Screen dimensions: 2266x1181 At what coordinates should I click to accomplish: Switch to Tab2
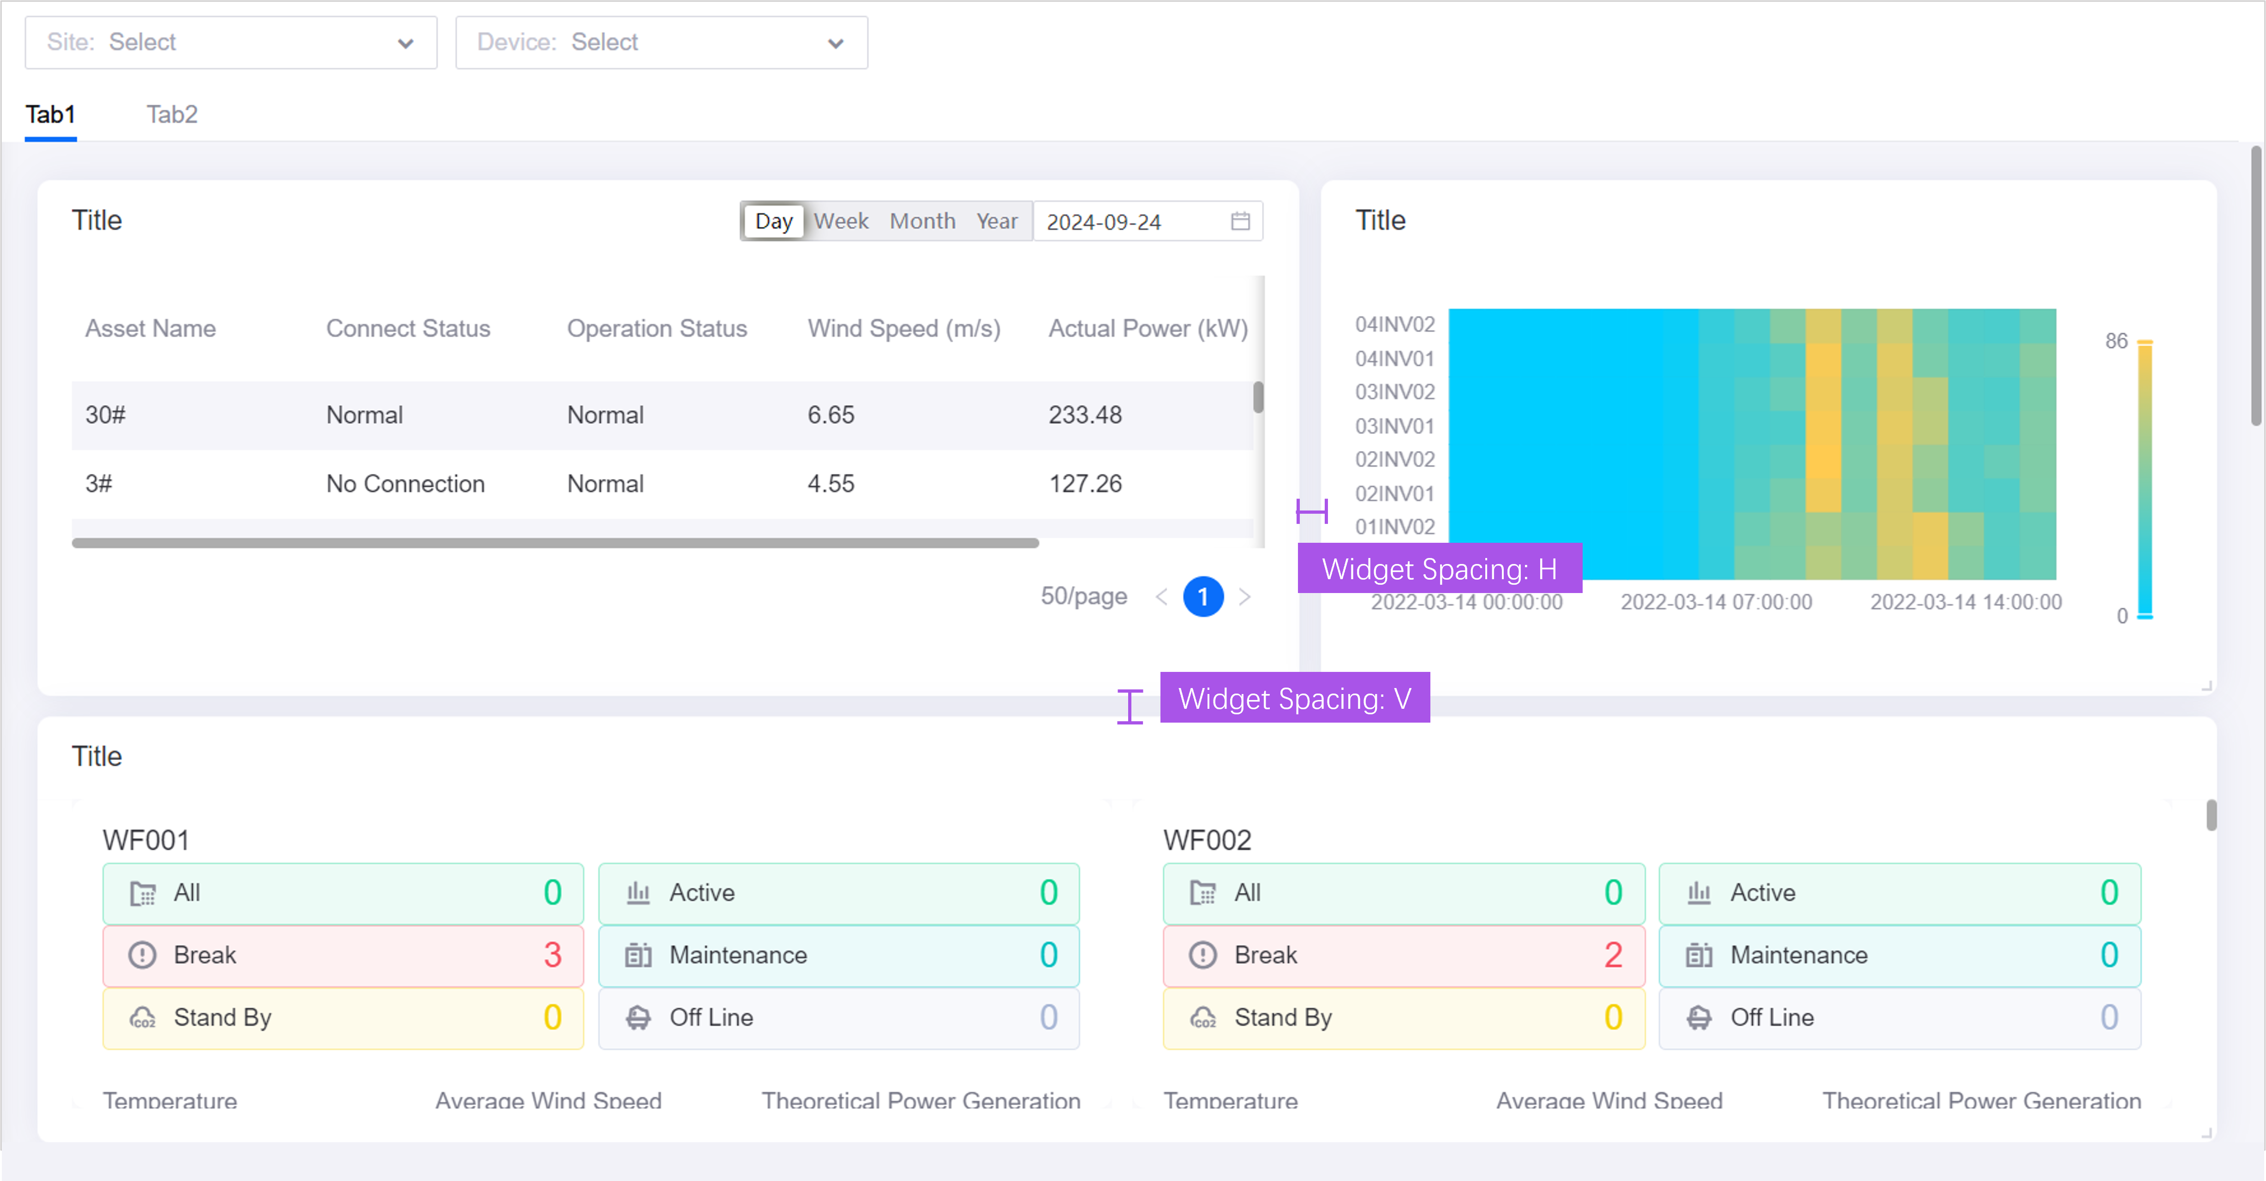(x=172, y=114)
